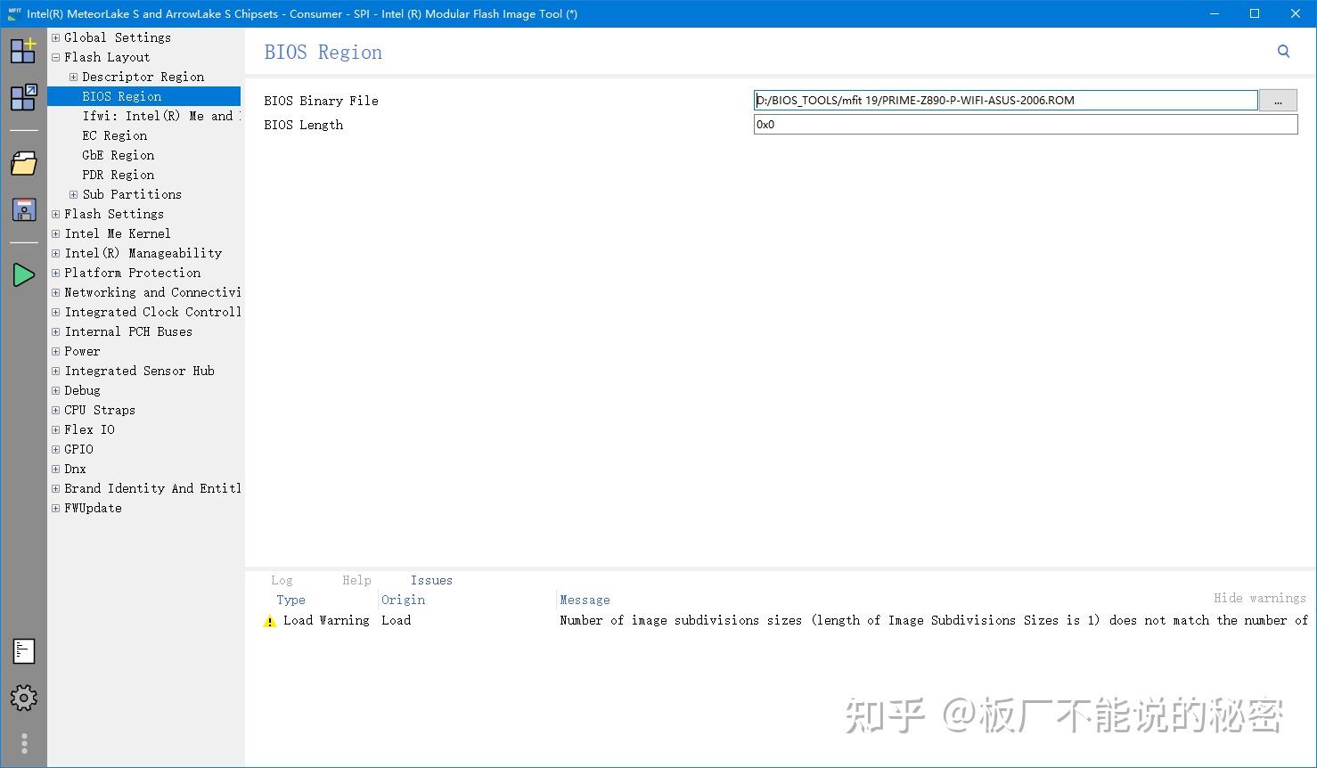
Task: Expand the Flex IO node
Action: pos(56,429)
